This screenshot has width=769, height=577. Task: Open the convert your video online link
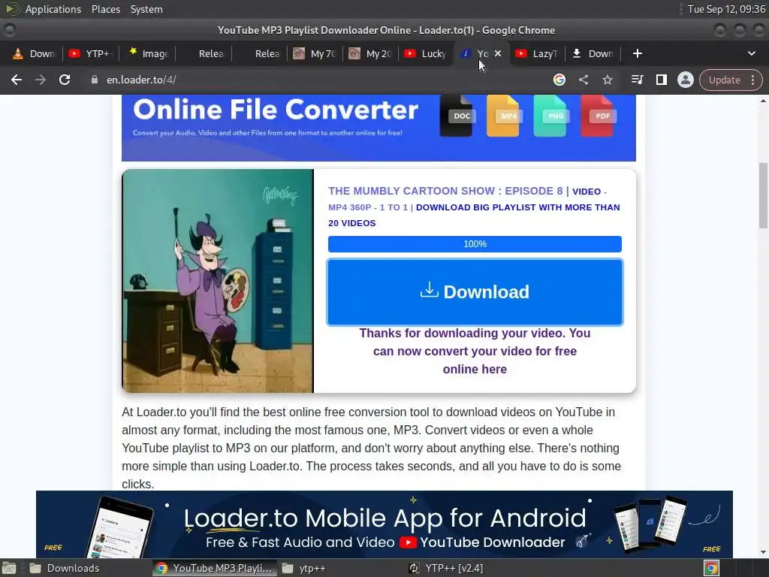click(475, 352)
